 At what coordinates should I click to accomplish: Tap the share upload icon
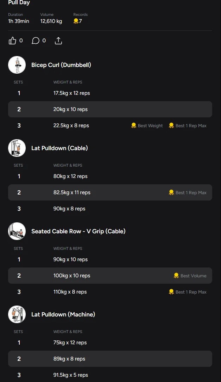click(58, 41)
